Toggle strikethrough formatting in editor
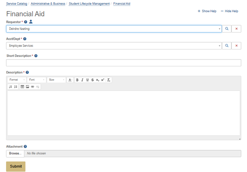Image resolution: width=247 pixels, height=172 pixels. (93, 80)
